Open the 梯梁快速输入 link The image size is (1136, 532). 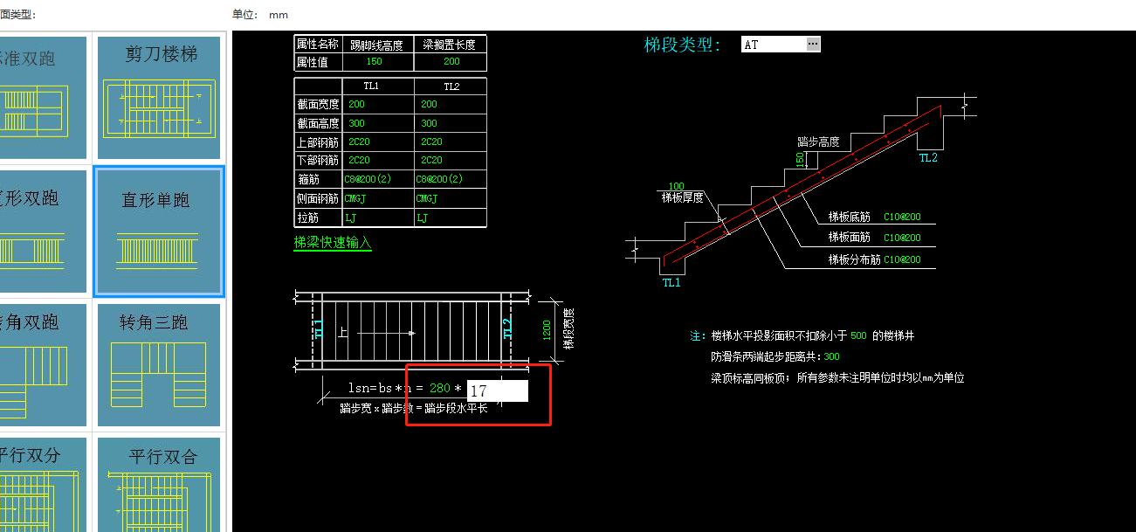tap(333, 242)
